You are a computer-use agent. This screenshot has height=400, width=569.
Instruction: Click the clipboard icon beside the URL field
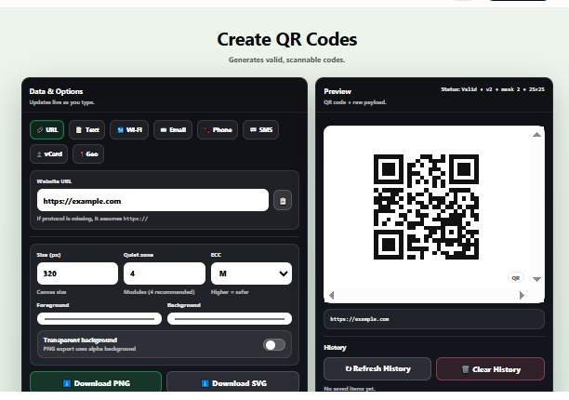coord(284,200)
